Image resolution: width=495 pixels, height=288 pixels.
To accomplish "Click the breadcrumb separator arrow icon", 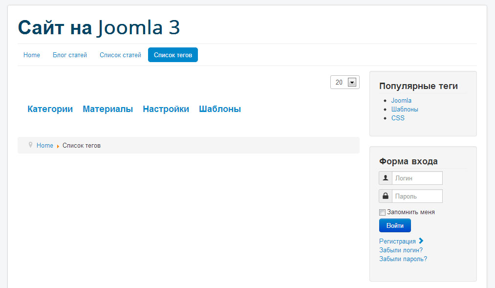I will pyautogui.click(x=58, y=146).
